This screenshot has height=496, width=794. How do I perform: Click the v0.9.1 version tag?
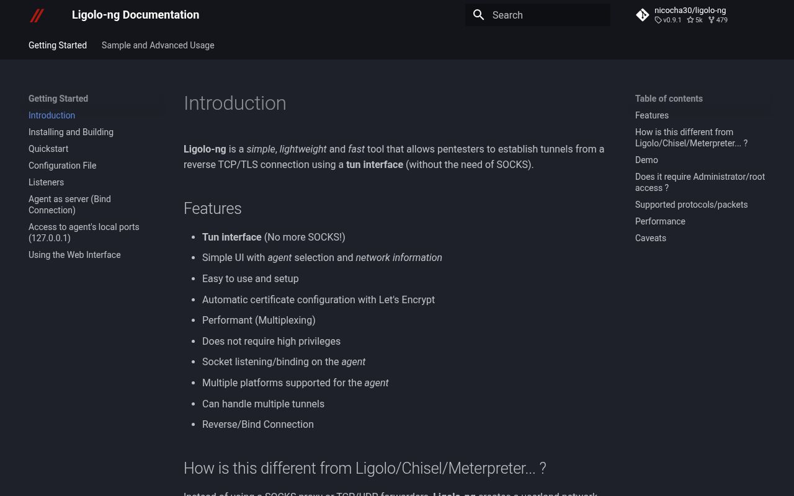[668, 20]
